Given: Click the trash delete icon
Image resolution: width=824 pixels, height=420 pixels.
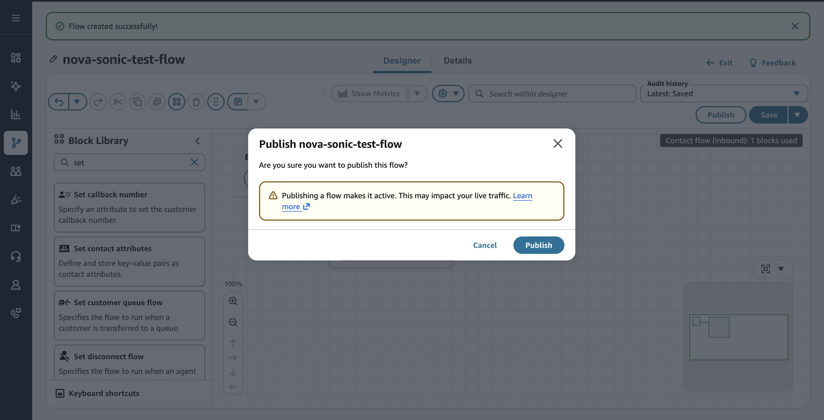Looking at the screenshot, I should click(x=196, y=102).
